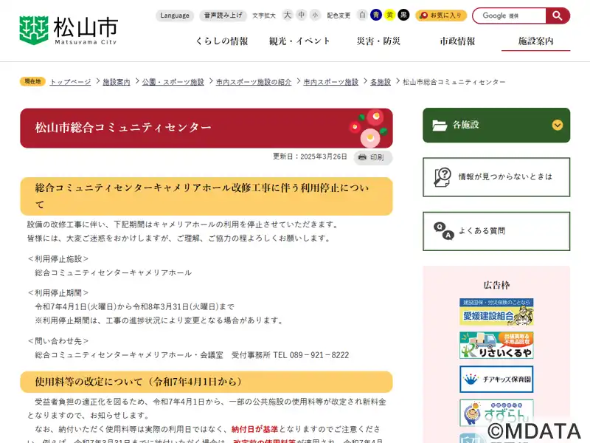Follow the 市内スポーツ施設 breadcrumb link
This screenshot has height=443, width=590.
[330, 82]
